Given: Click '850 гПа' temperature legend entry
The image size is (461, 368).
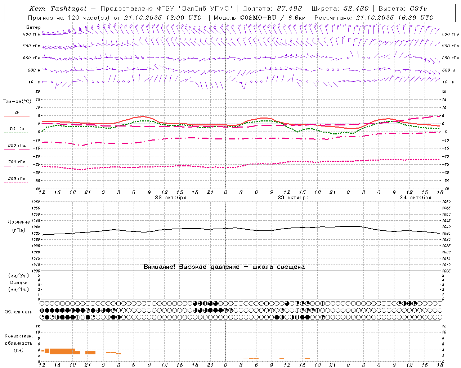Looking at the screenshot, I should point(17,146).
